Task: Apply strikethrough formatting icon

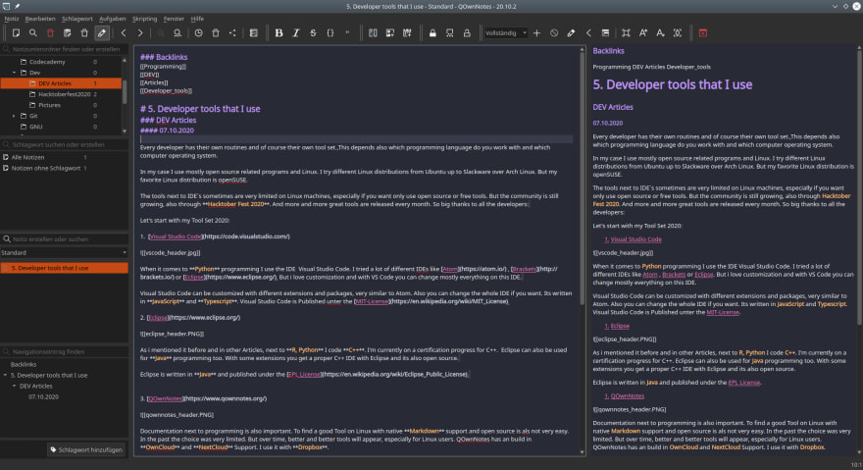Action: (x=313, y=33)
